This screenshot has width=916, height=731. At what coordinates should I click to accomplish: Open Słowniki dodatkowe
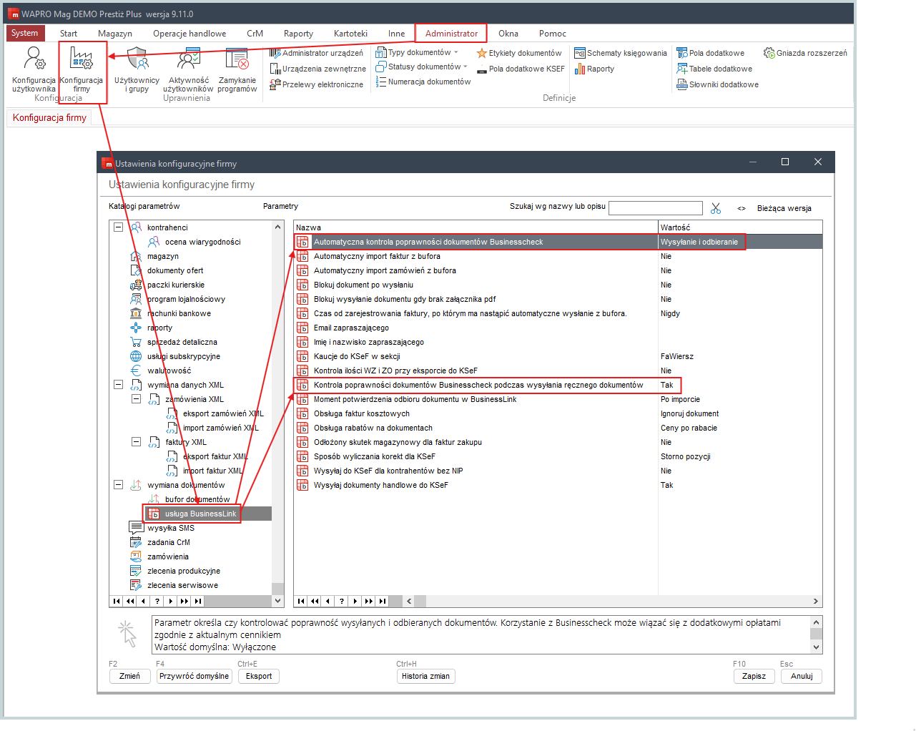tap(718, 84)
